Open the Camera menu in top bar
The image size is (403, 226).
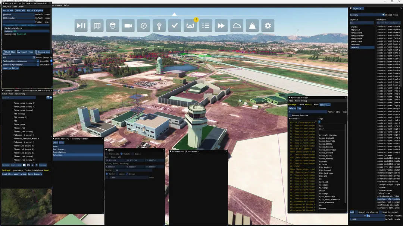tap(59, 5)
